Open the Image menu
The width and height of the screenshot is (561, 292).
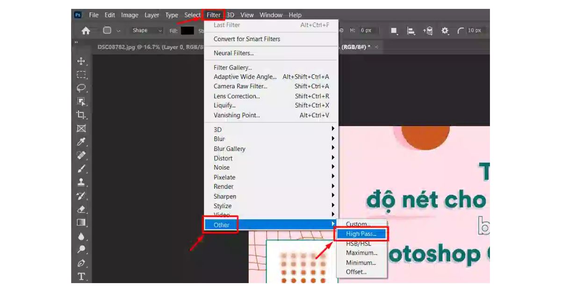click(129, 15)
